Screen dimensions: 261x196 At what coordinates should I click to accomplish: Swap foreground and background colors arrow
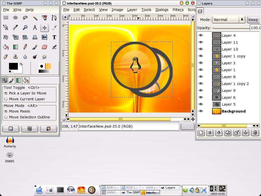point(21,64)
